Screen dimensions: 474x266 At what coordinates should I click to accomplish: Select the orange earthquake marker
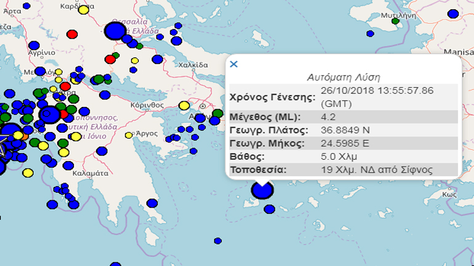pyautogui.click(x=24, y=136)
